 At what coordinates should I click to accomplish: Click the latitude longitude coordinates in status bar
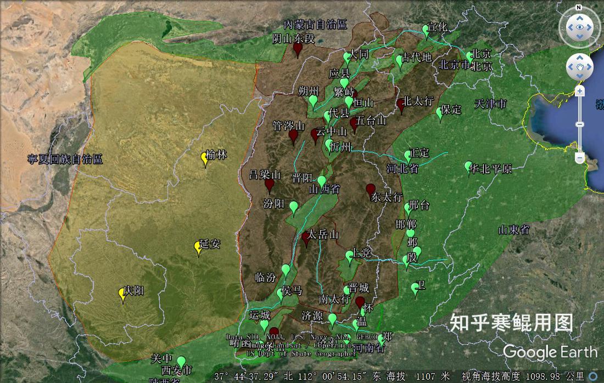tap(298, 376)
